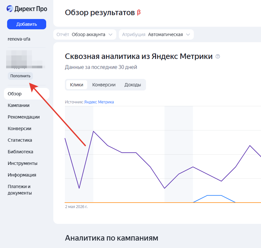
Task: Open Инструменты in the sidebar
Action: [x=23, y=164]
